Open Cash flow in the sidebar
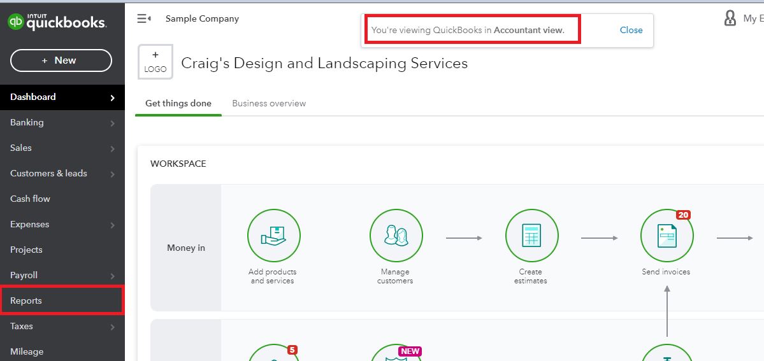This screenshot has height=361, width=764. point(62,199)
